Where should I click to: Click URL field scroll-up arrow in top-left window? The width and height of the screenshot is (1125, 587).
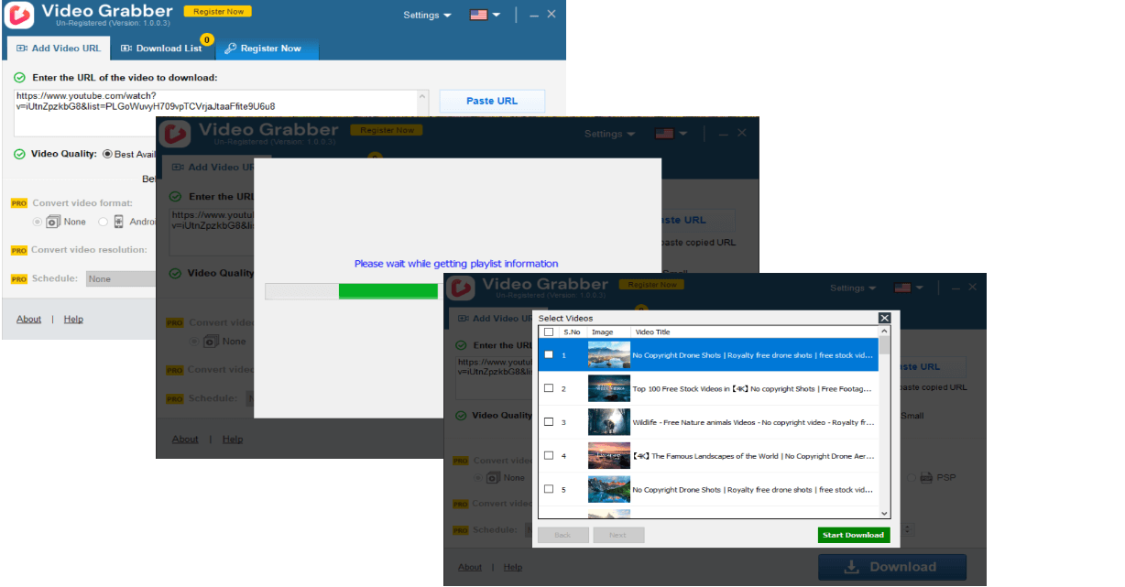click(x=422, y=96)
